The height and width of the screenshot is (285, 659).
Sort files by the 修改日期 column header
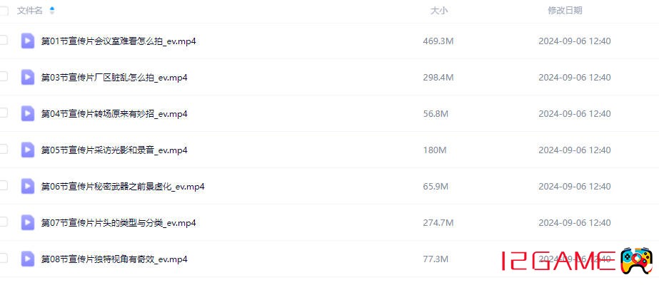click(x=565, y=11)
